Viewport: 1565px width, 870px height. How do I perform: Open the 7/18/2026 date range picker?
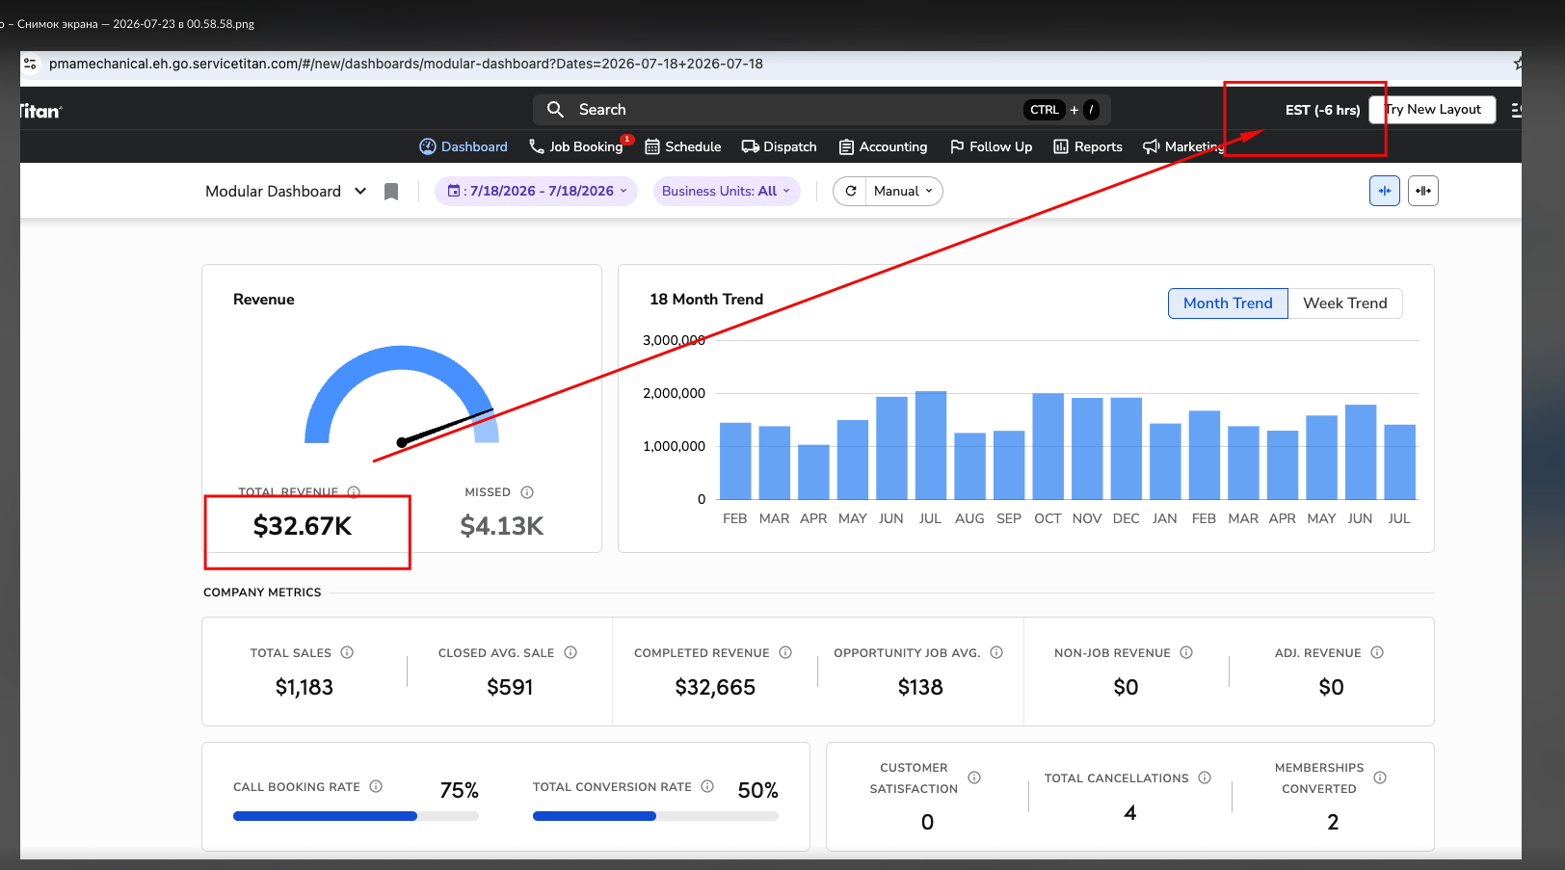click(537, 191)
